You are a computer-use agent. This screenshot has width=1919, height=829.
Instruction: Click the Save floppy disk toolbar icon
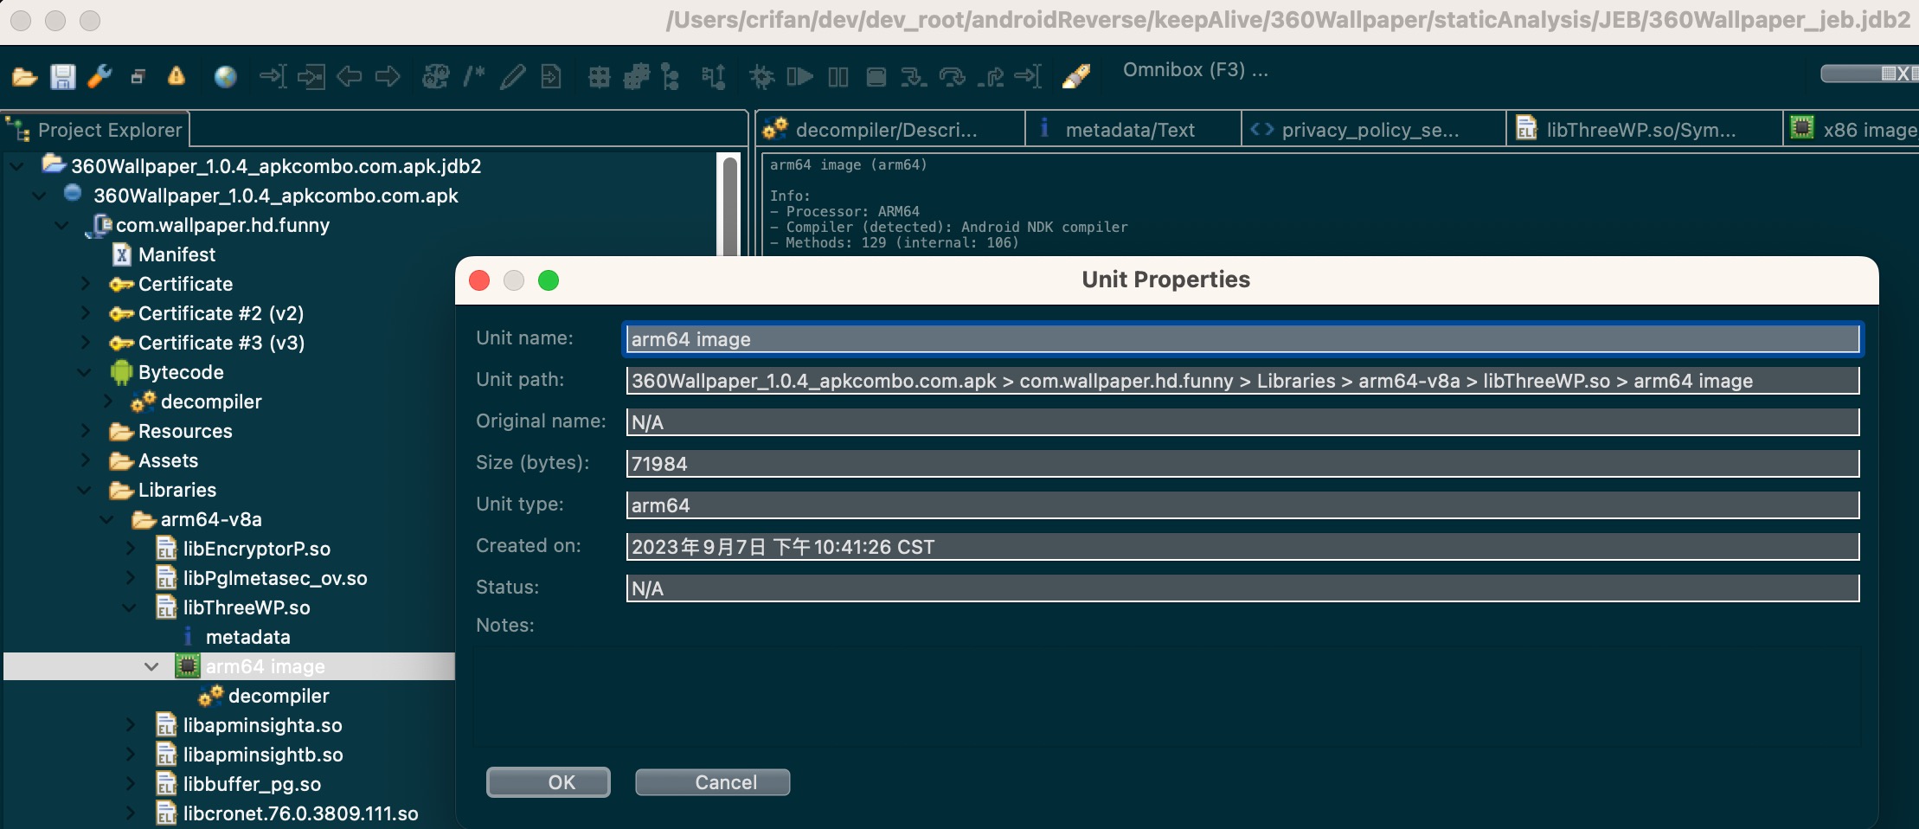[62, 77]
